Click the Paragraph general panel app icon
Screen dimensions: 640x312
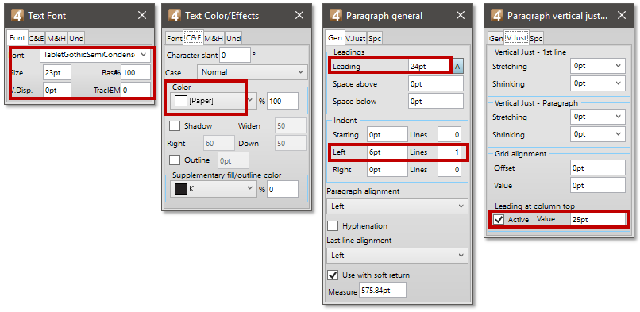coord(335,16)
